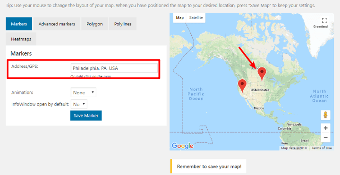Open the Animation dropdown
The height and width of the screenshot is (175, 340).
coord(83,92)
